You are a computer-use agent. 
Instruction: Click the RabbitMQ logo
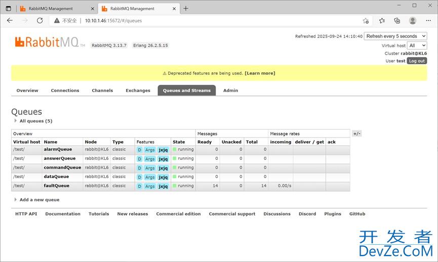click(x=50, y=42)
